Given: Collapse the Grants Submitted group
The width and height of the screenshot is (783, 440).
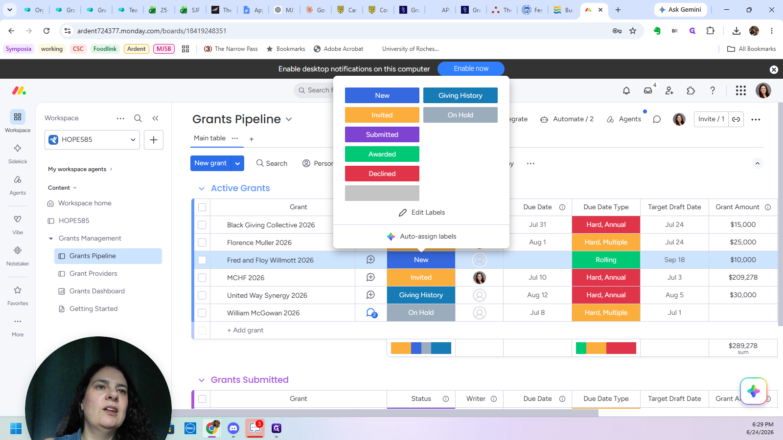Looking at the screenshot, I should [201, 380].
